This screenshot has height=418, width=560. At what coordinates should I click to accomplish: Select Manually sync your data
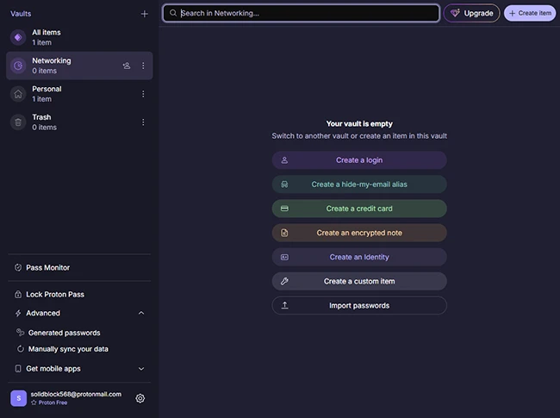68,349
